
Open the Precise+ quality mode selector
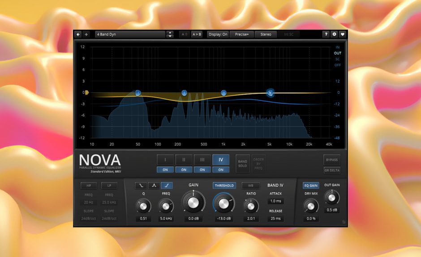pos(242,34)
